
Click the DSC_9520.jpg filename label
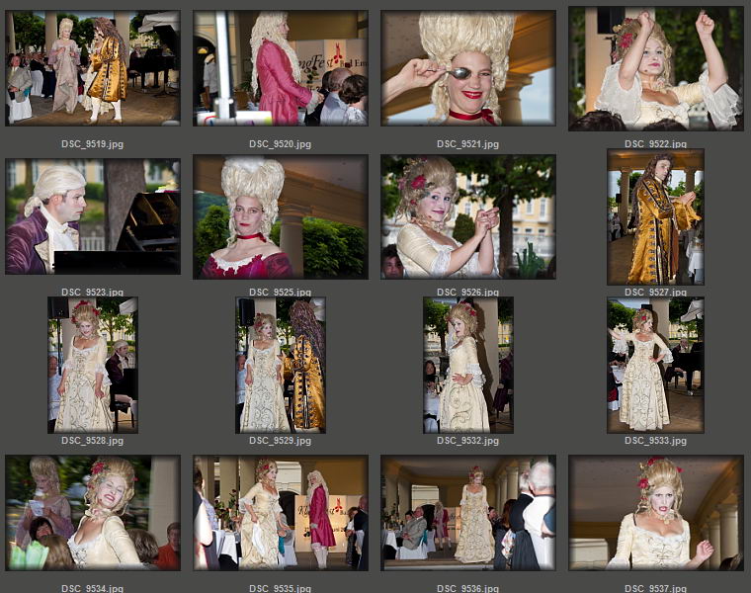[280, 144]
